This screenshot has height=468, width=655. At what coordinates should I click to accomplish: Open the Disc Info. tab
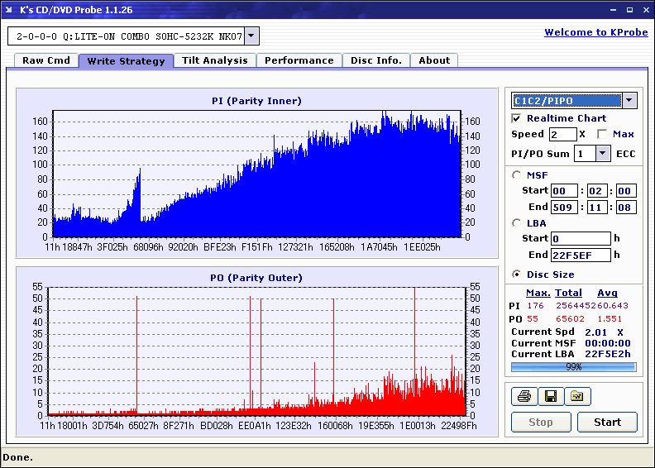click(x=375, y=60)
